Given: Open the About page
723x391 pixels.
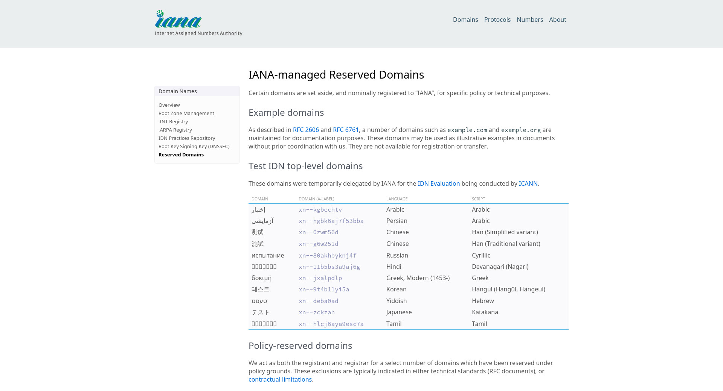Looking at the screenshot, I should (x=557, y=20).
